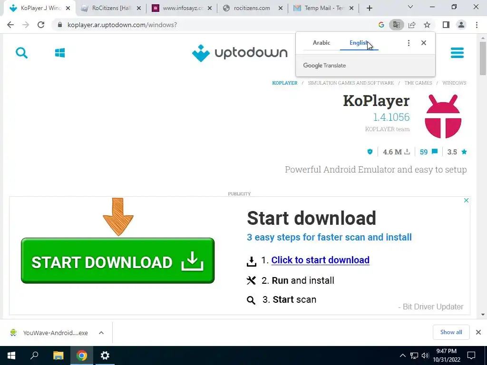This screenshot has height=365, width=487.
Task: Click KOPLAYER breadcrumb link
Action: pos(285,83)
